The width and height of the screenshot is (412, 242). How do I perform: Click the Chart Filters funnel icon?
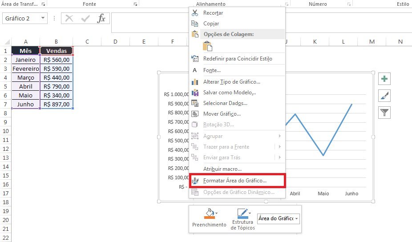pos(384,113)
